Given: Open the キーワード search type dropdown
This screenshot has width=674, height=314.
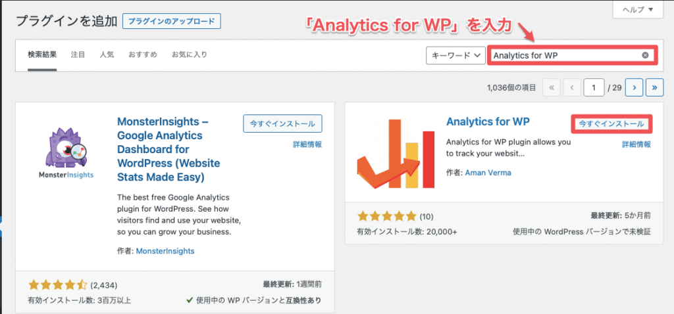Looking at the screenshot, I should coord(455,56).
